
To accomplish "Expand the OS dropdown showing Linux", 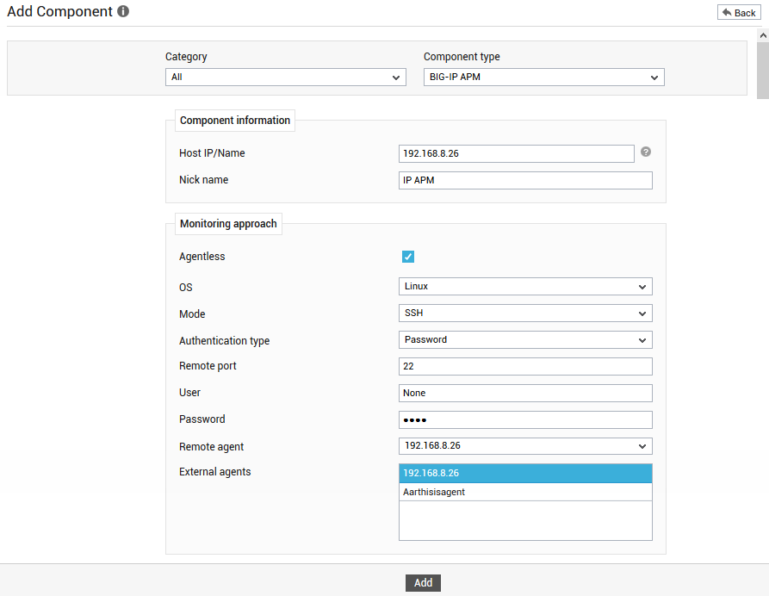I will [525, 287].
